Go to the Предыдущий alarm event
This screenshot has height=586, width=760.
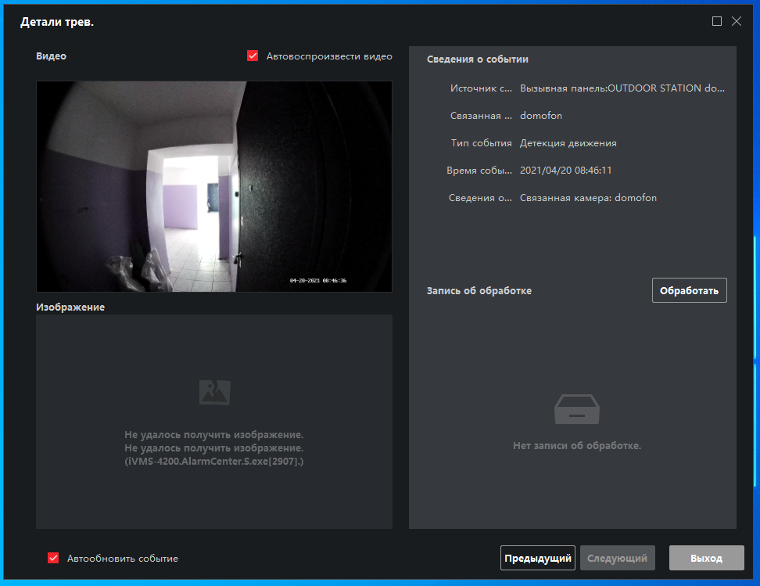tap(537, 558)
